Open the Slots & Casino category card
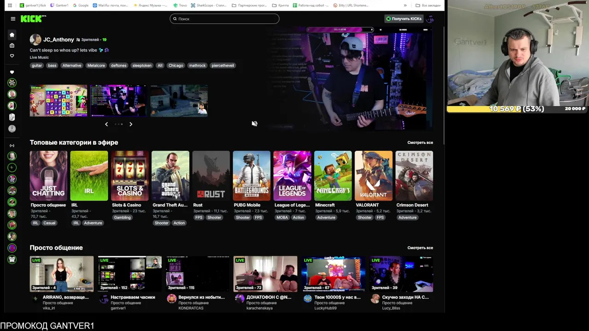Image resolution: width=589 pixels, height=331 pixels. coord(130,176)
